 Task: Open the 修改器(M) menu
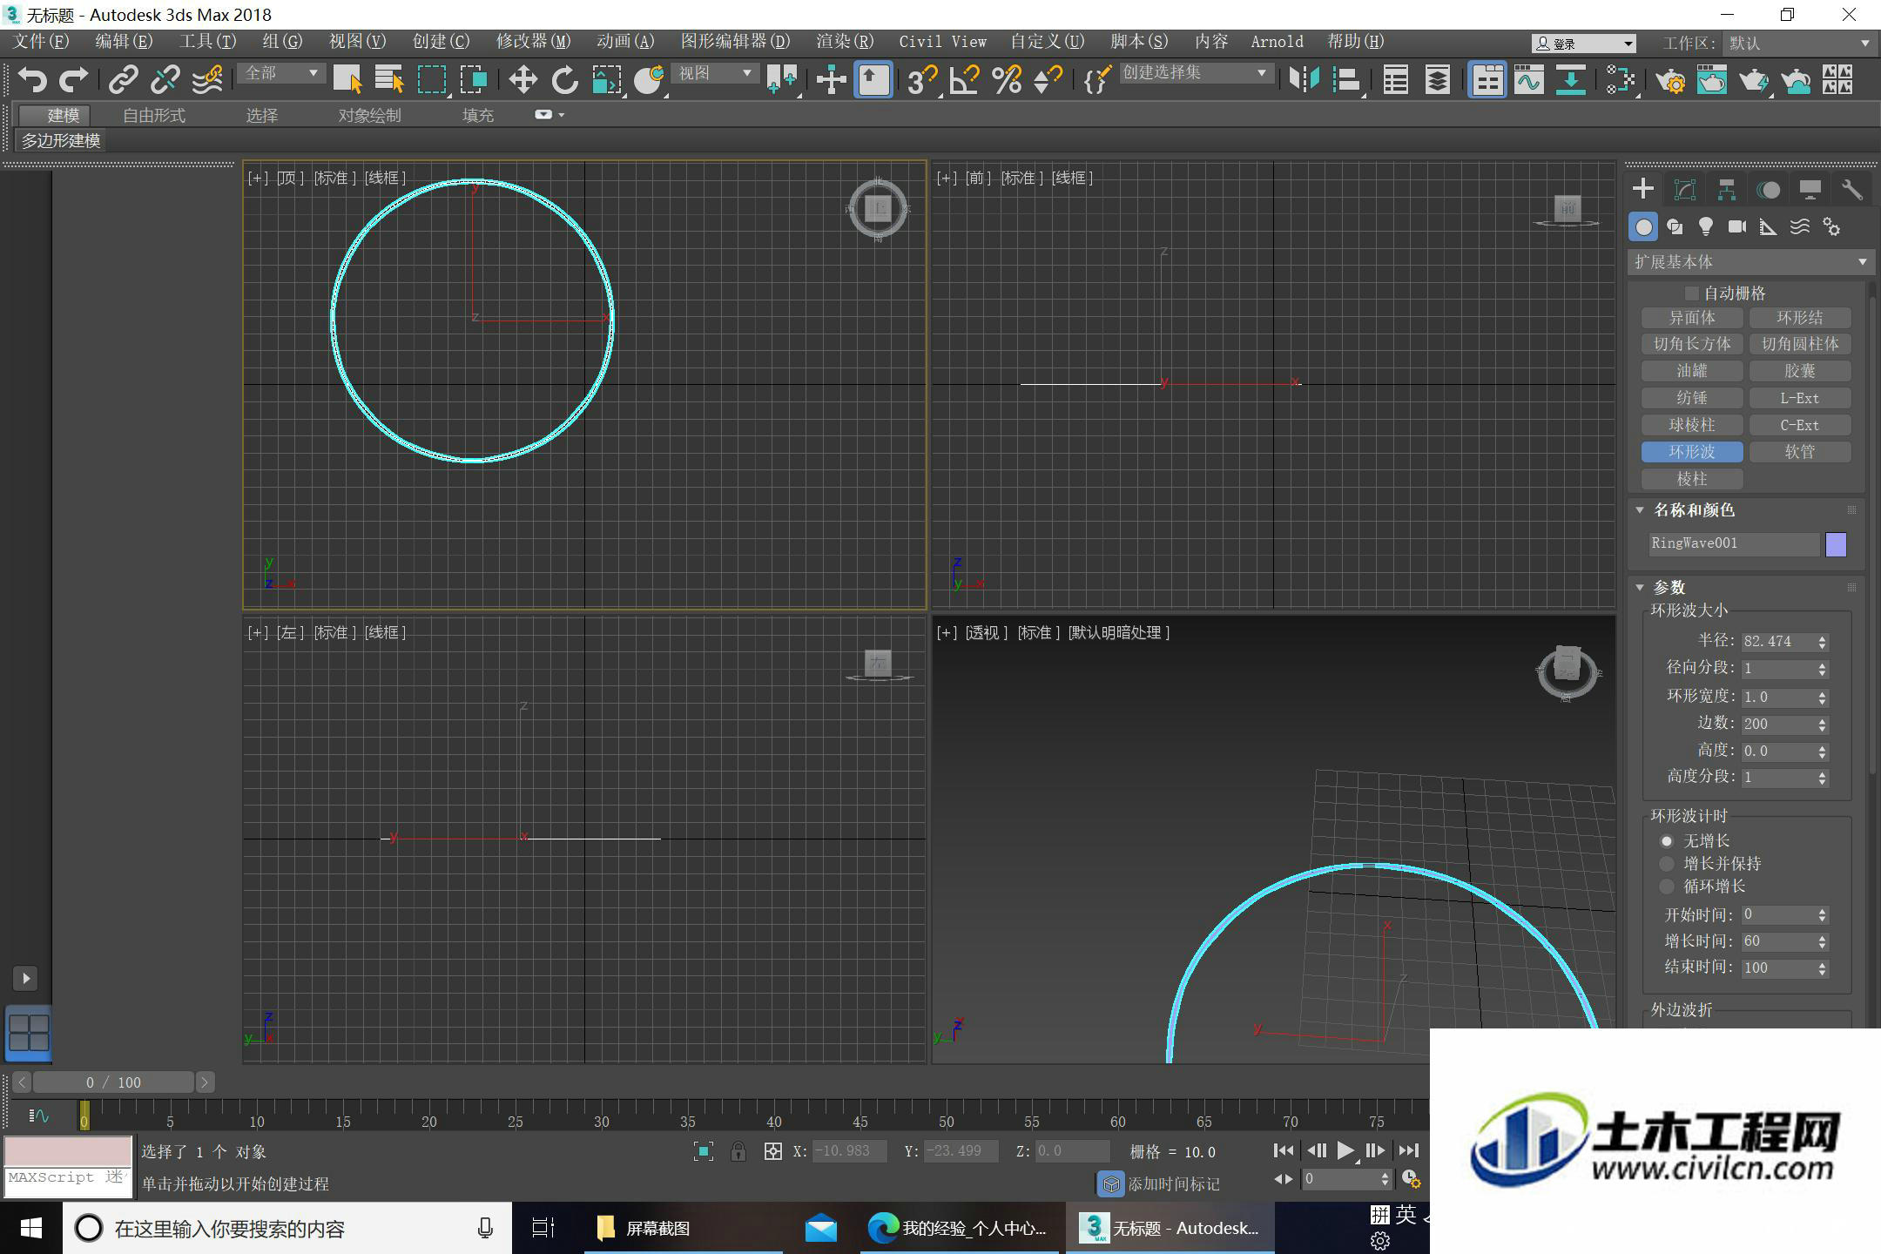click(534, 42)
